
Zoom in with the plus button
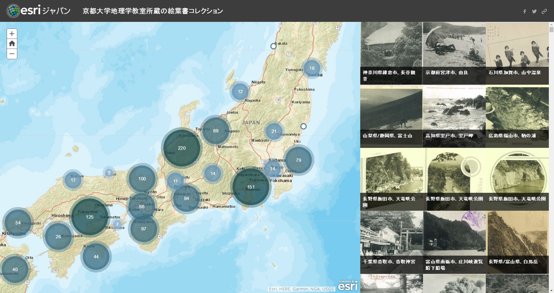[x=12, y=33]
